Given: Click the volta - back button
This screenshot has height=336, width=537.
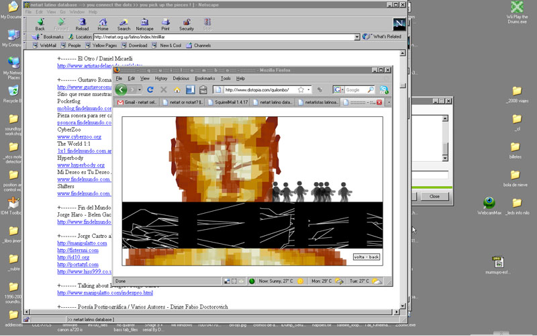Looking at the screenshot, I should click(x=367, y=257).
